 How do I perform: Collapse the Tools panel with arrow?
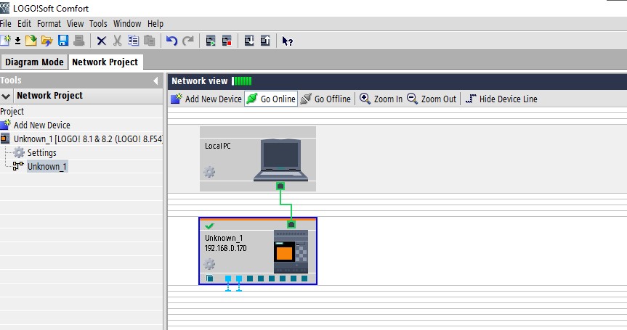(x=155, y=81)
